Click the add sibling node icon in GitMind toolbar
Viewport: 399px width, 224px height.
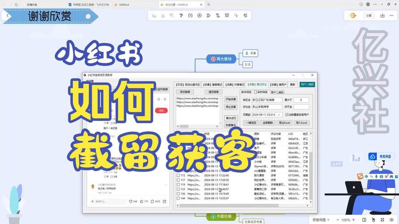(163, 16)
